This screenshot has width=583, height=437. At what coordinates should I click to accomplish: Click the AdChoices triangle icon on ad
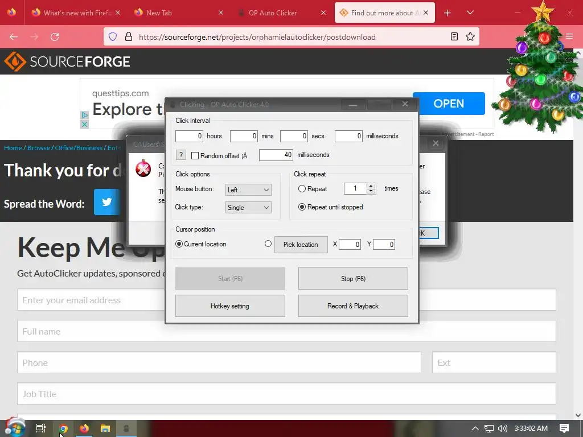click(x=84, y=115)
